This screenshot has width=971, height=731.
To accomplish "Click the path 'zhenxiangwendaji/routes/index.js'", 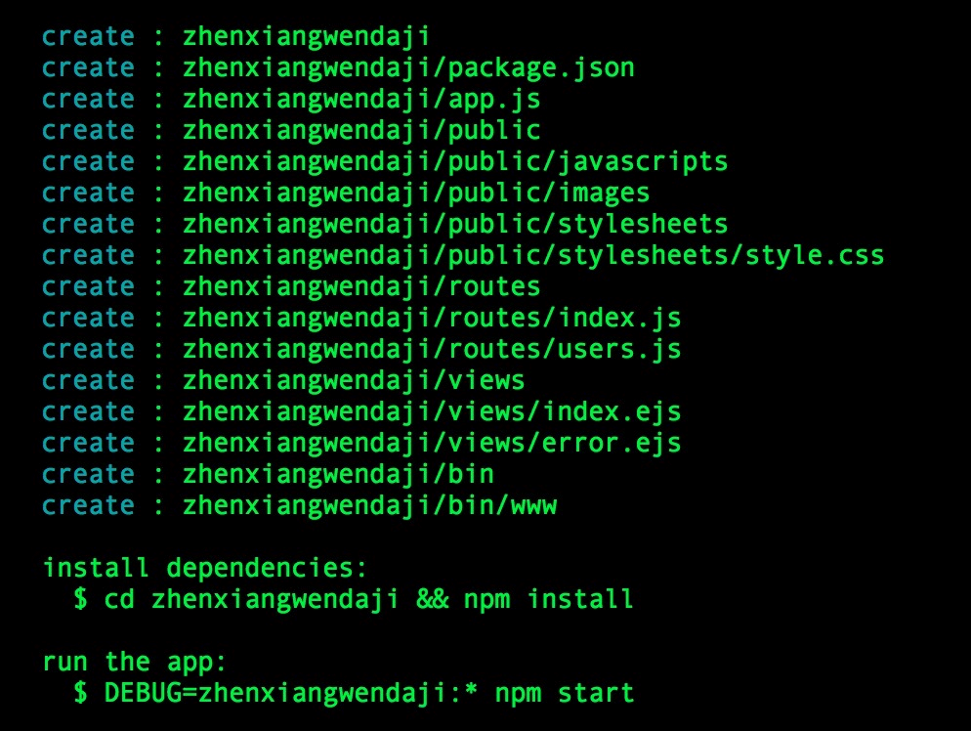I will point(432,319).
